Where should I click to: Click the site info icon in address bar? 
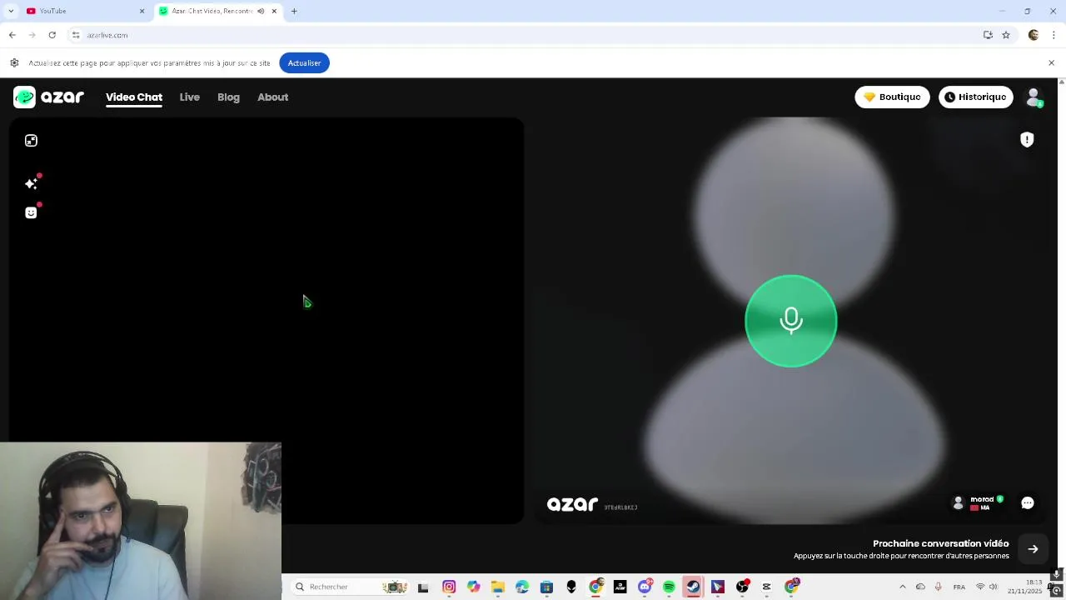coord(76,35)
